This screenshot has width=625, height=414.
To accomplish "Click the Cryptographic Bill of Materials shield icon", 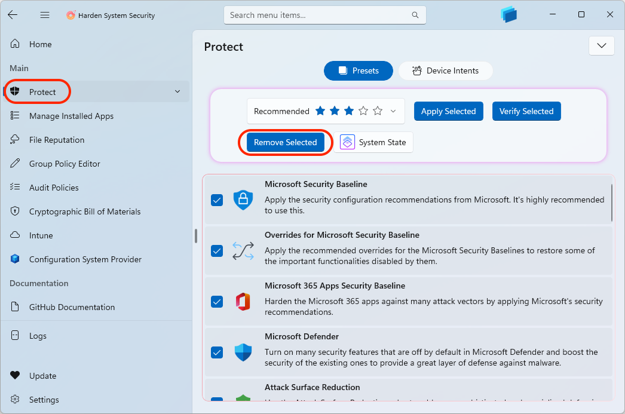I will click(15, 211).
